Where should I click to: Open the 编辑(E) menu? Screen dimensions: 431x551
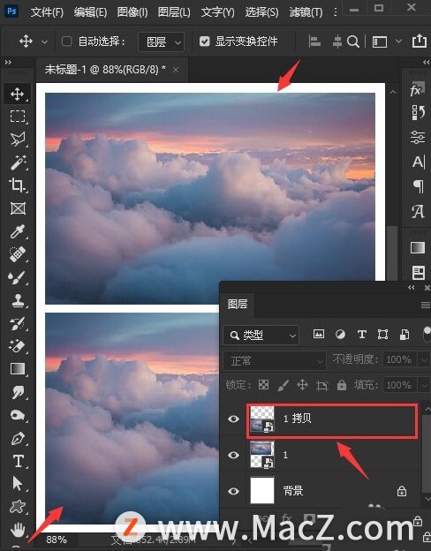[x=90, y=12]
